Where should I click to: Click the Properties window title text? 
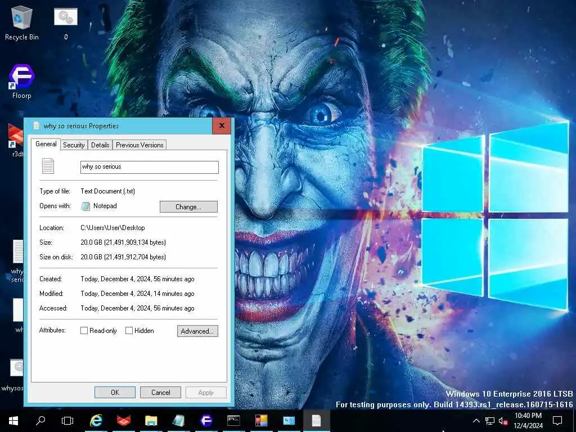point(81,126)
